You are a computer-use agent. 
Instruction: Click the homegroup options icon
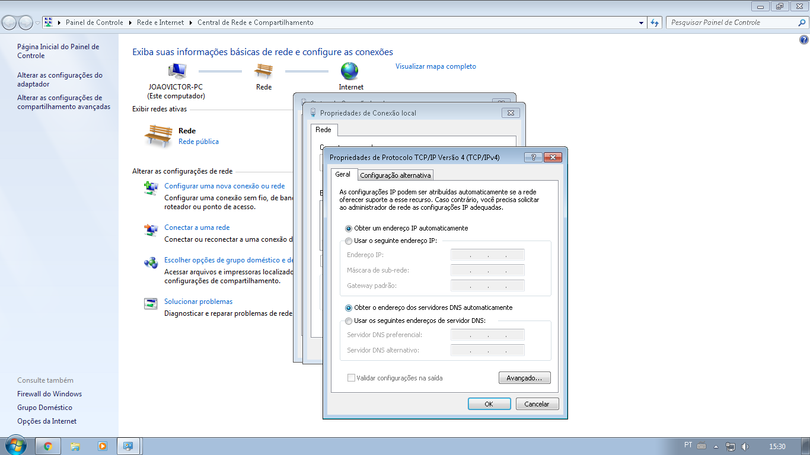(x=151, y=262)
